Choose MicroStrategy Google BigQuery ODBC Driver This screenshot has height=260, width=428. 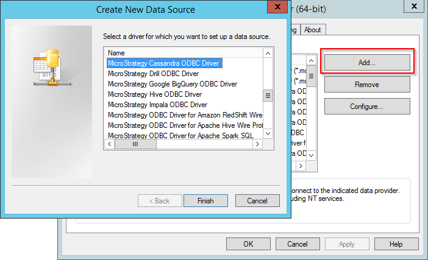172,84
